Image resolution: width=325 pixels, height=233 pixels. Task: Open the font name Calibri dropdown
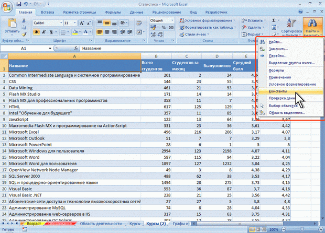(x=61, y=23)
